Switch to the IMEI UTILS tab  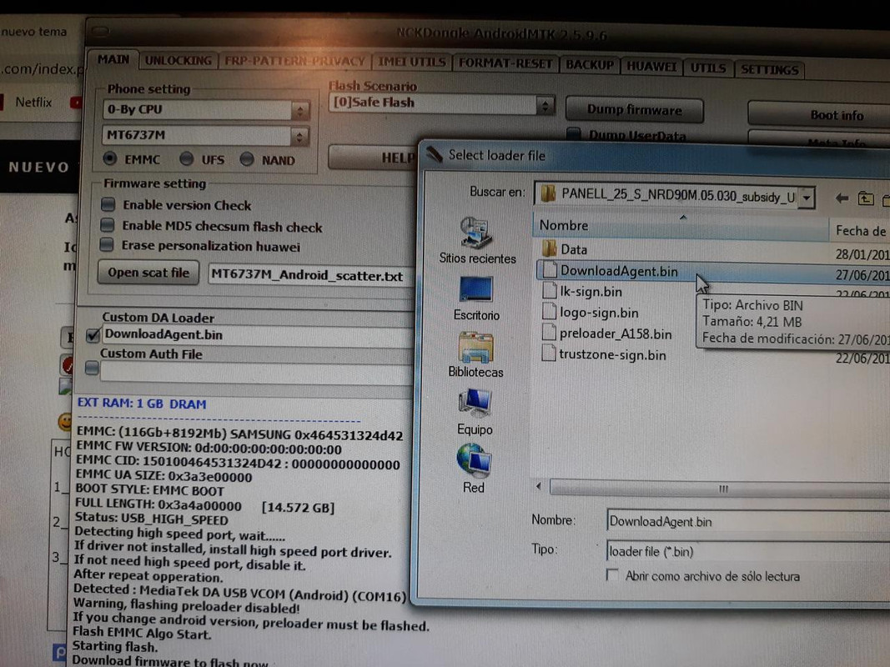click(411, 62)
